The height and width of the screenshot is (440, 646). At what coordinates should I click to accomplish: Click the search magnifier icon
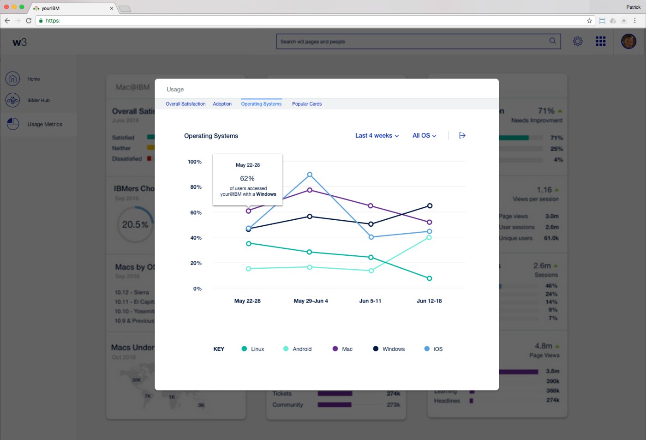tap(552, 41)
